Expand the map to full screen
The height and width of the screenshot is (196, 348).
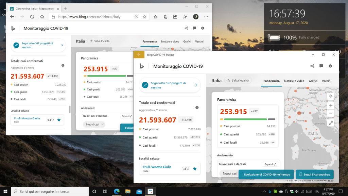tap(331, 124)
